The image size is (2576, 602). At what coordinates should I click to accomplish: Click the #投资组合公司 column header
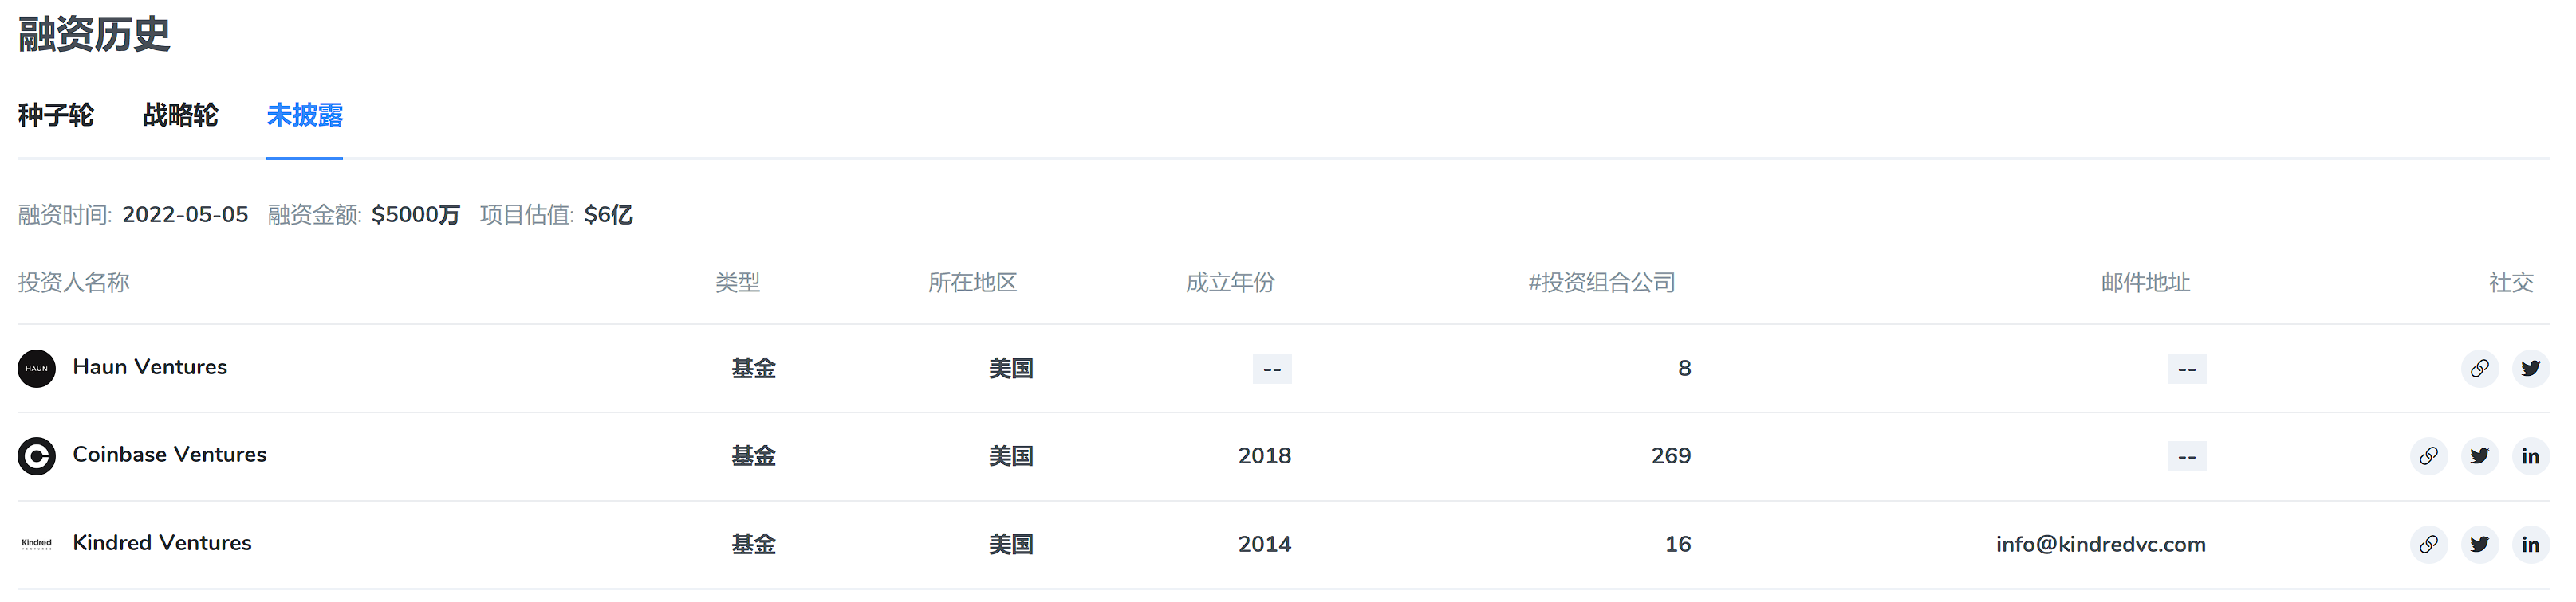(x=1601, y=283)
